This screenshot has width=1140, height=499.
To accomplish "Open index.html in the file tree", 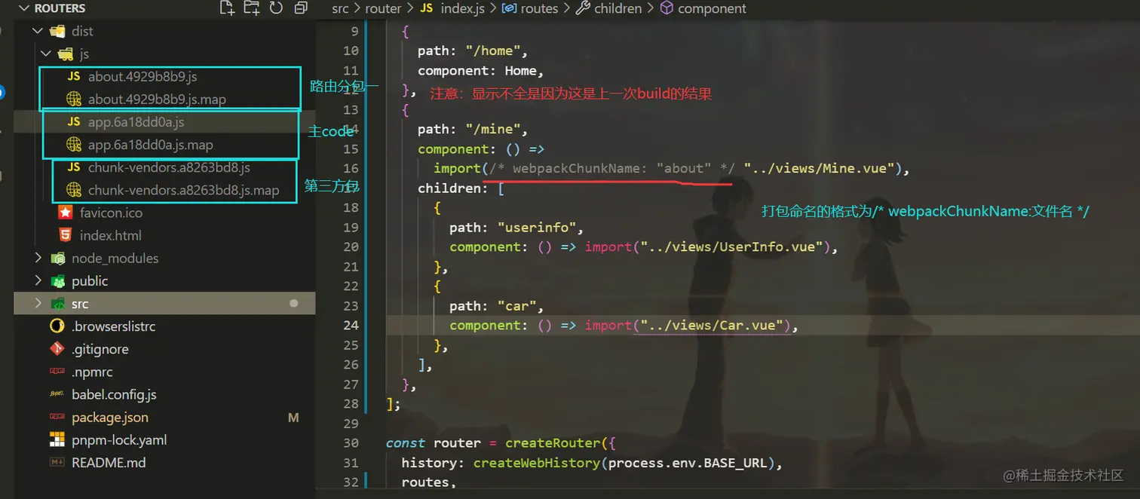I will tap(111, 235).
